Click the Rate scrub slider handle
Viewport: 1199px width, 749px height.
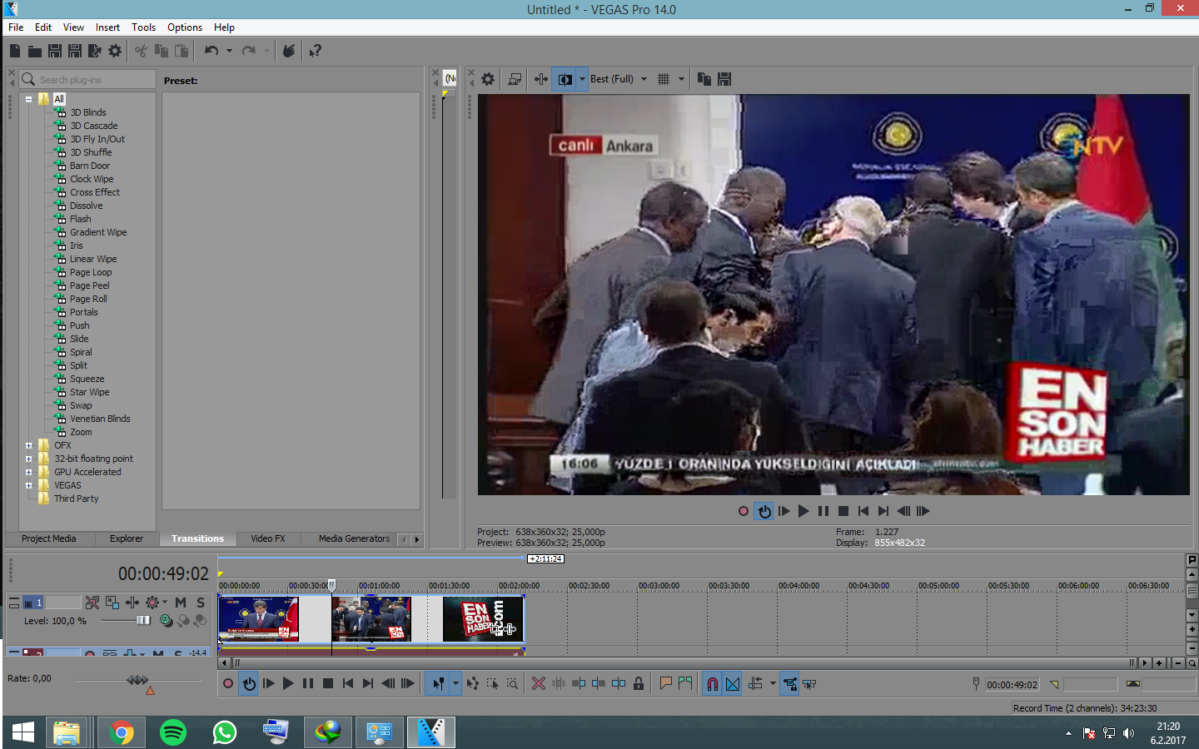[x=137, y=681]
